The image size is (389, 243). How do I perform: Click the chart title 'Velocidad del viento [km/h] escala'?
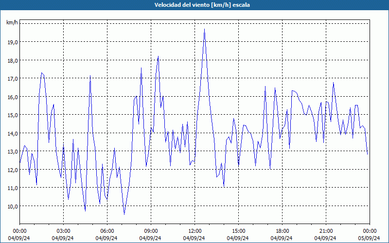click(x=202, y=5)
